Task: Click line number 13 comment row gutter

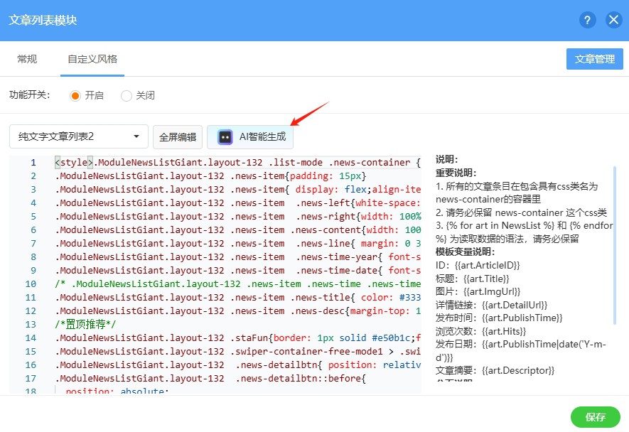Action: [x=33, y=325]
